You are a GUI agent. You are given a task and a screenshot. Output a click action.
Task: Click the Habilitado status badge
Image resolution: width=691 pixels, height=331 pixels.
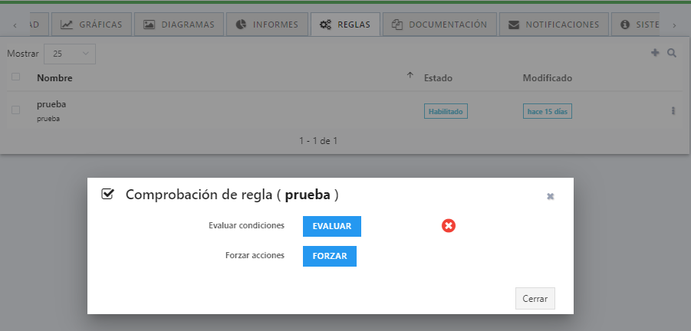446,111
